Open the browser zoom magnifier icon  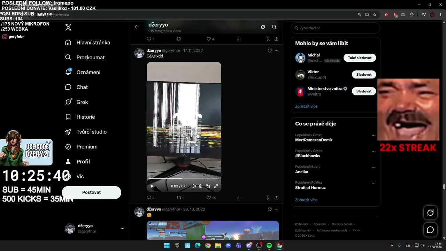pyautogui.click(x=360, y=15)
